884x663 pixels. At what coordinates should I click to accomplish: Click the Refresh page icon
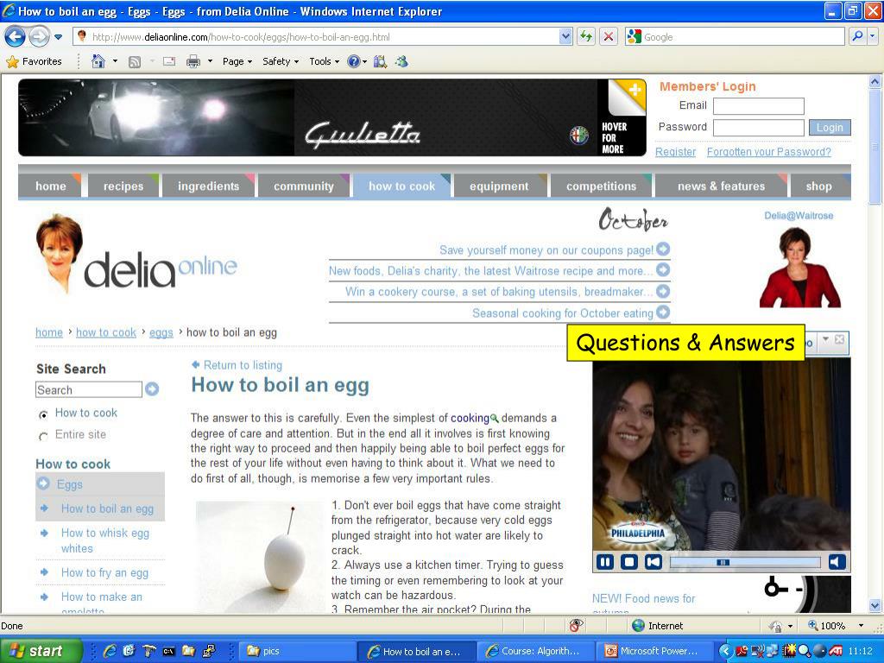coord(586,37)
